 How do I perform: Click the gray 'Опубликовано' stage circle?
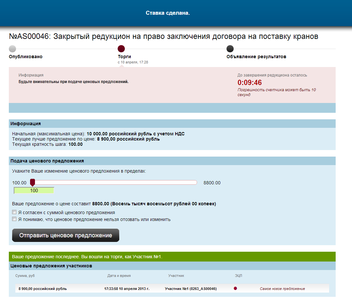[x=12, y=48]
